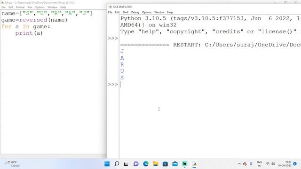Click the Wi-Fi network tray icon

pyautogui.click(x=268, y=164)
